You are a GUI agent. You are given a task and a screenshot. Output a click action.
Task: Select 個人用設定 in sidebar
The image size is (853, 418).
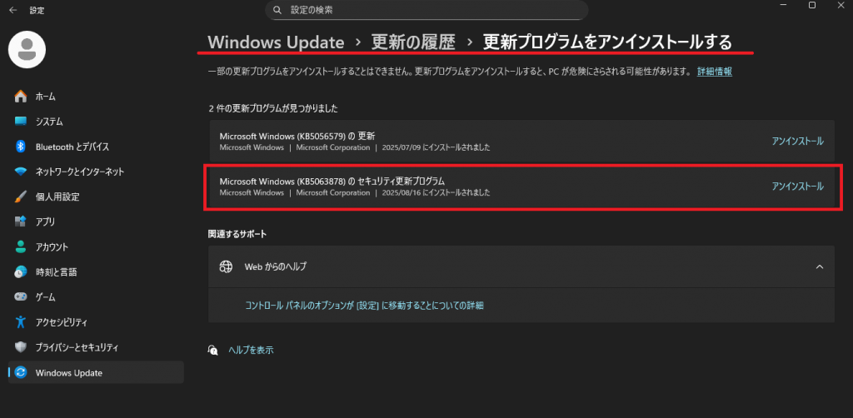96,197
